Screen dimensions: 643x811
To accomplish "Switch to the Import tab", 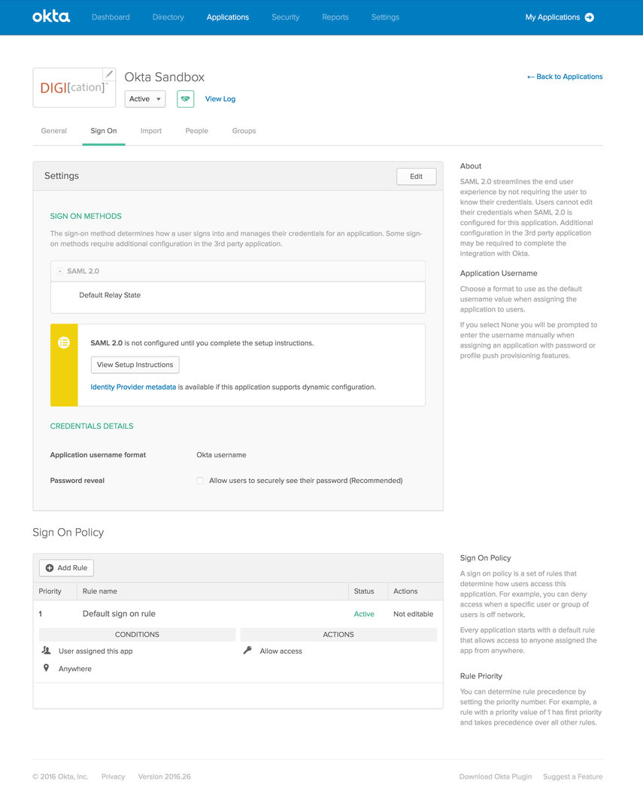I will click(x=151, y=131).
